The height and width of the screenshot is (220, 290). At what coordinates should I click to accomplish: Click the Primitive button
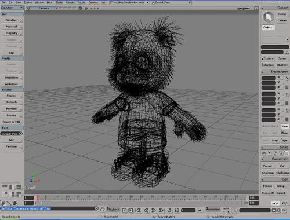[12, 20]
